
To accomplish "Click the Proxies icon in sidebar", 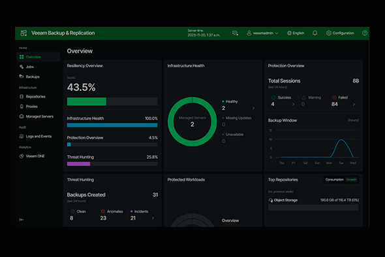I will coord(22,107).
